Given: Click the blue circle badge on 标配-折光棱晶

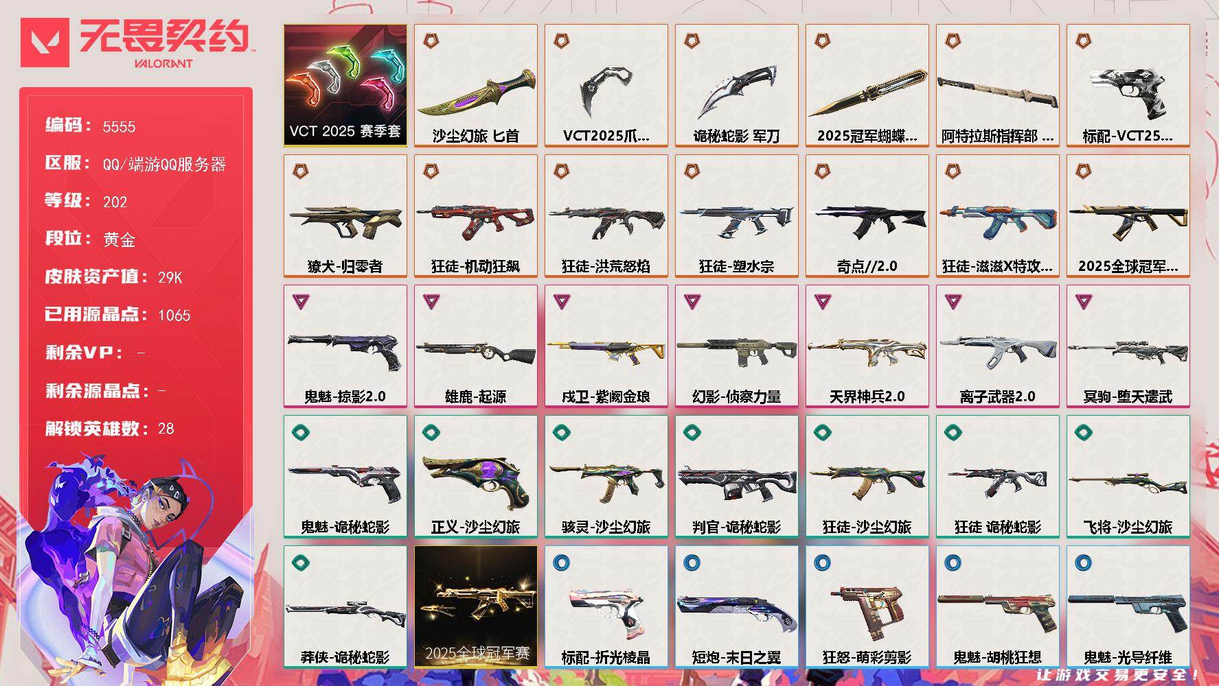Looking at the screenshot, I should (x=562, y=563).
